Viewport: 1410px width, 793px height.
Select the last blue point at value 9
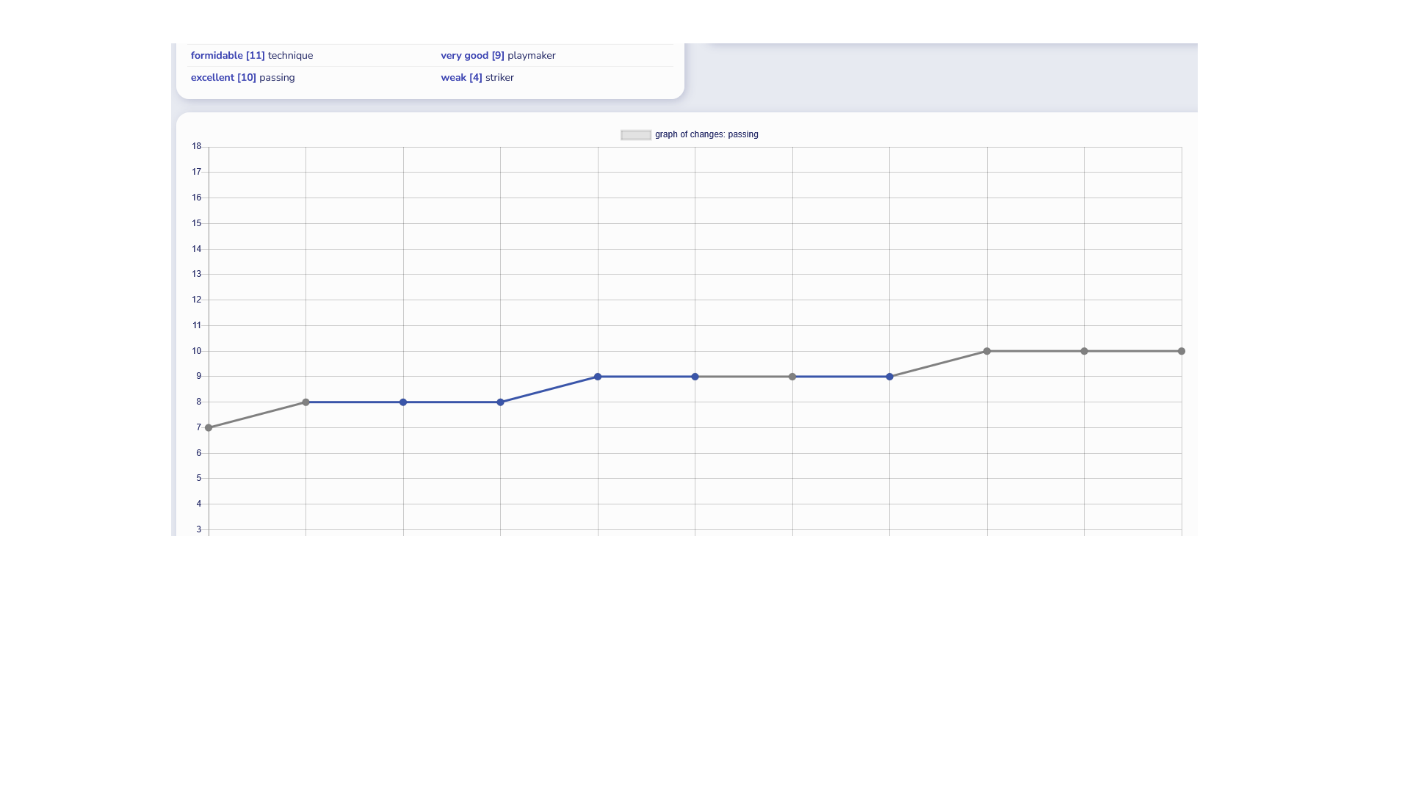tap(889, 377)
